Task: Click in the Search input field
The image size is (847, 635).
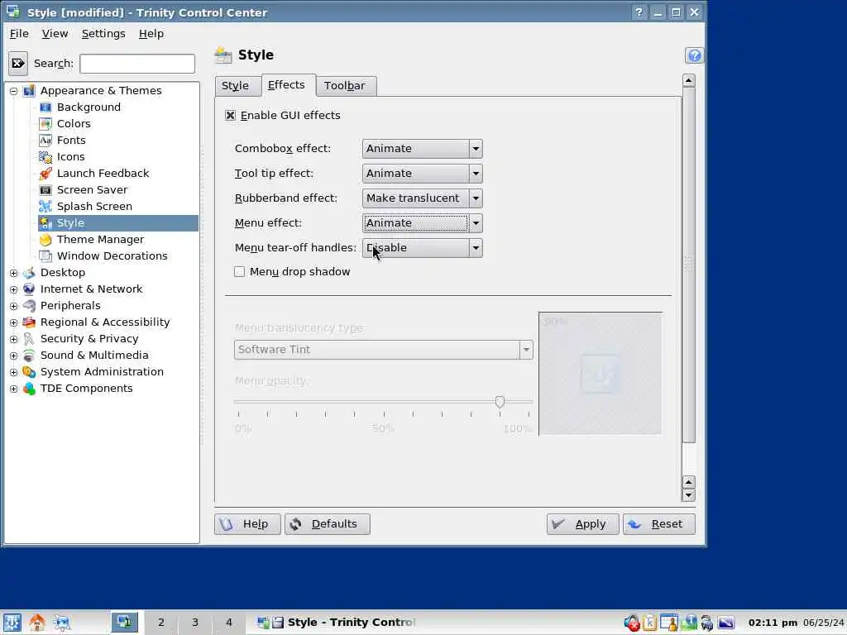Action: click(x=137, y=64)
